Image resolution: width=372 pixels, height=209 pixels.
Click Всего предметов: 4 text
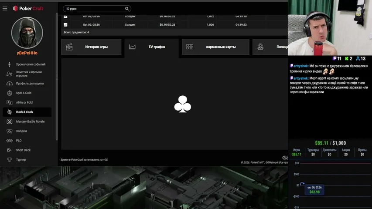(x=76, y=32)
